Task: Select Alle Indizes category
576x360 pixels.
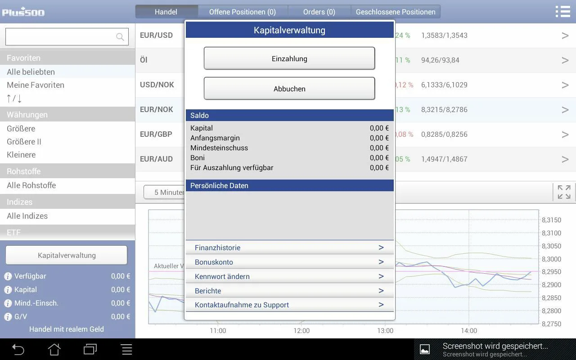Action: 67,216
